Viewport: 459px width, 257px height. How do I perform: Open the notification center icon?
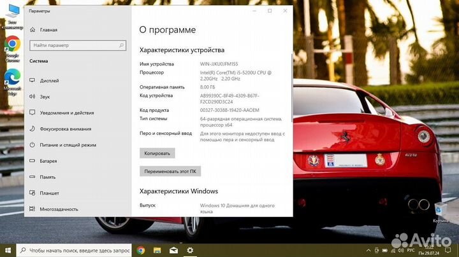448,250
